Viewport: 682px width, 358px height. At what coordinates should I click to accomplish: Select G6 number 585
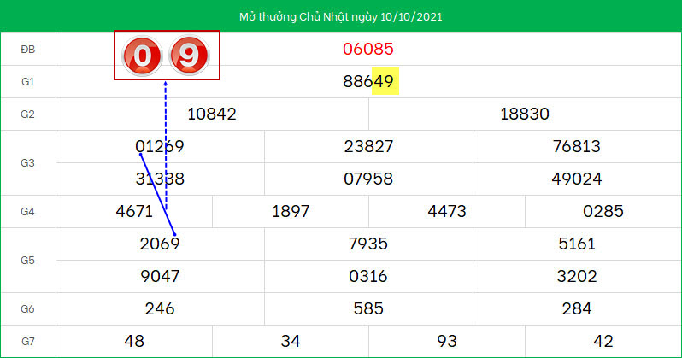tap(368, 309)
